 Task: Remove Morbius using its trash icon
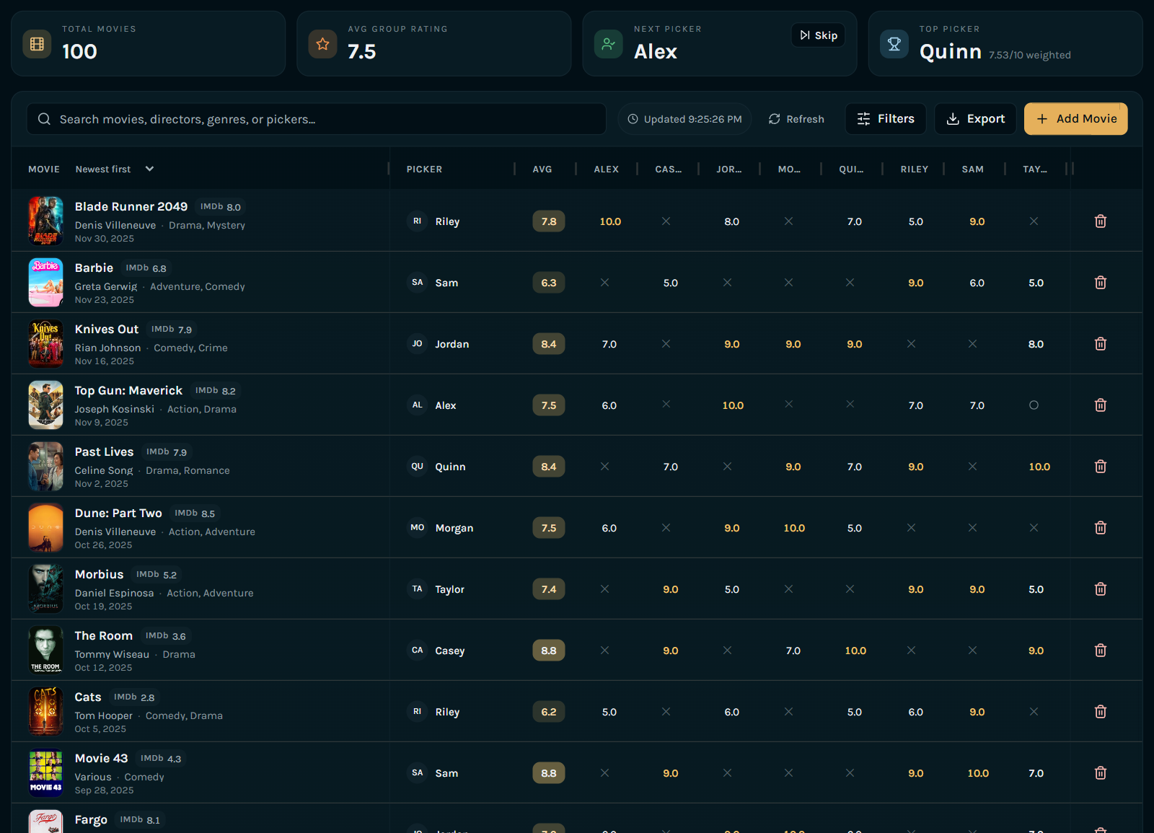point(1100,589)
